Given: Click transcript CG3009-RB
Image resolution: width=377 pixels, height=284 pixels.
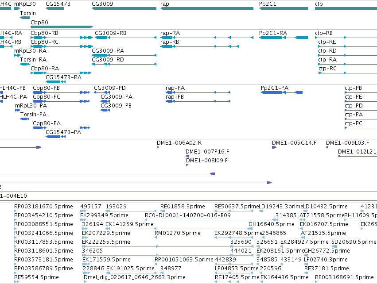Looking at the screenshot, I should click(x=111, y=33).
